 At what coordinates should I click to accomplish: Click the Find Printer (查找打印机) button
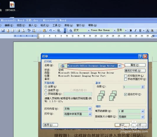click(x=135, y=71)
